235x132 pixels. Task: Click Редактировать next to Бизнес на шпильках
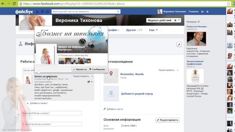pyautogui.click(x=81, y=76)
